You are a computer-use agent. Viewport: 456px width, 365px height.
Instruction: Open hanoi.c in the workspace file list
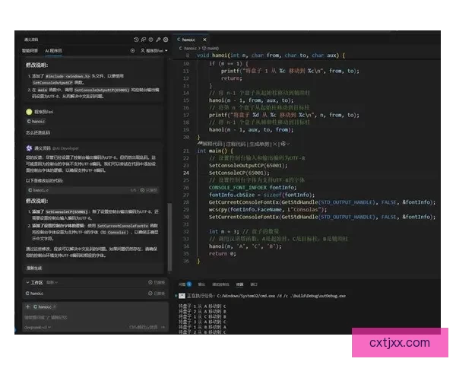pyautogui.click(x=38, y=293)
